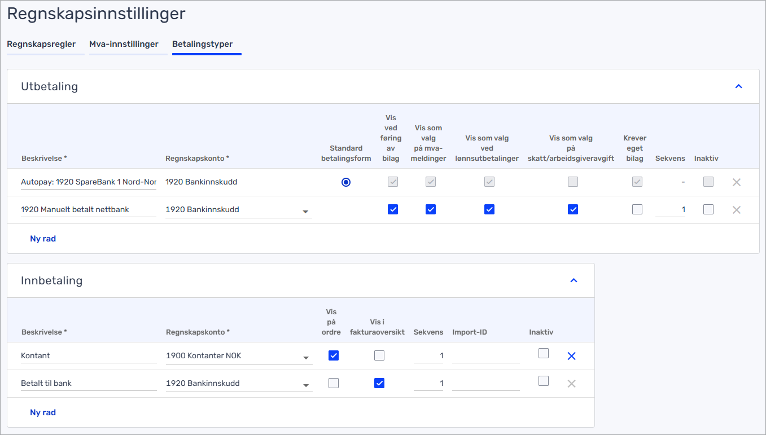Screen dimensions: 766x435
Task: Edit the Sekvens field for Betalt til bank
Action: pos(428,384)
